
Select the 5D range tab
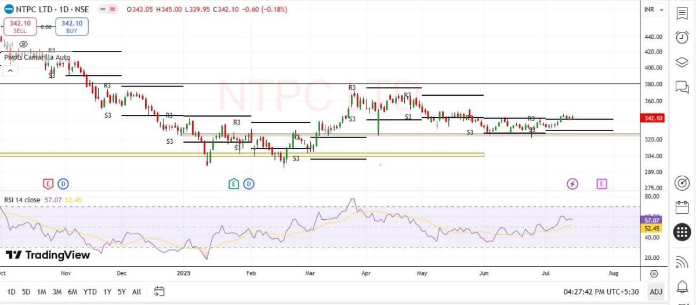(x=26, y=292)
